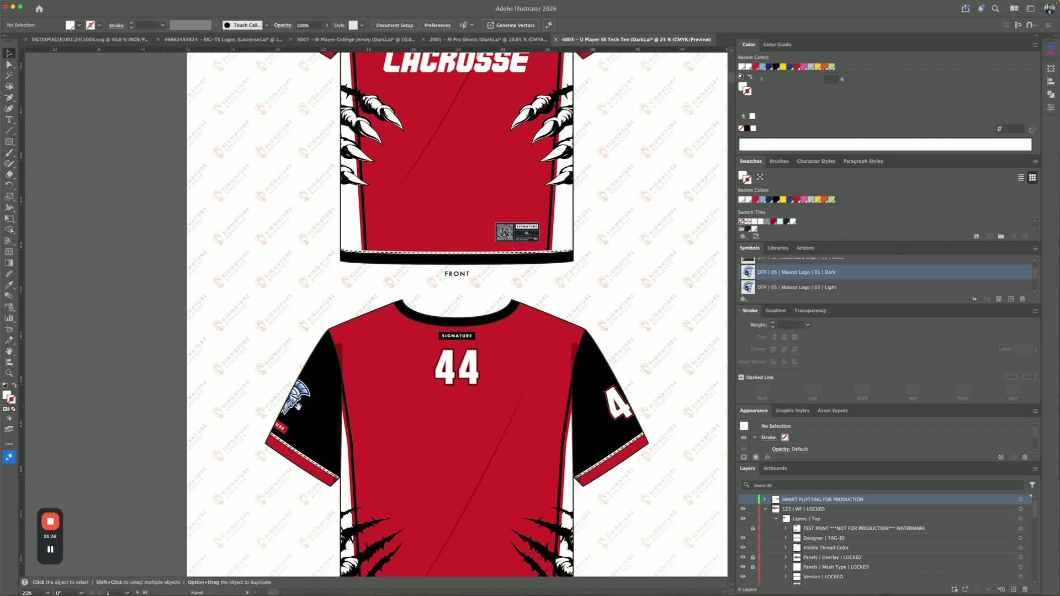Open the Swatches panel options menu

[1035, 162]
